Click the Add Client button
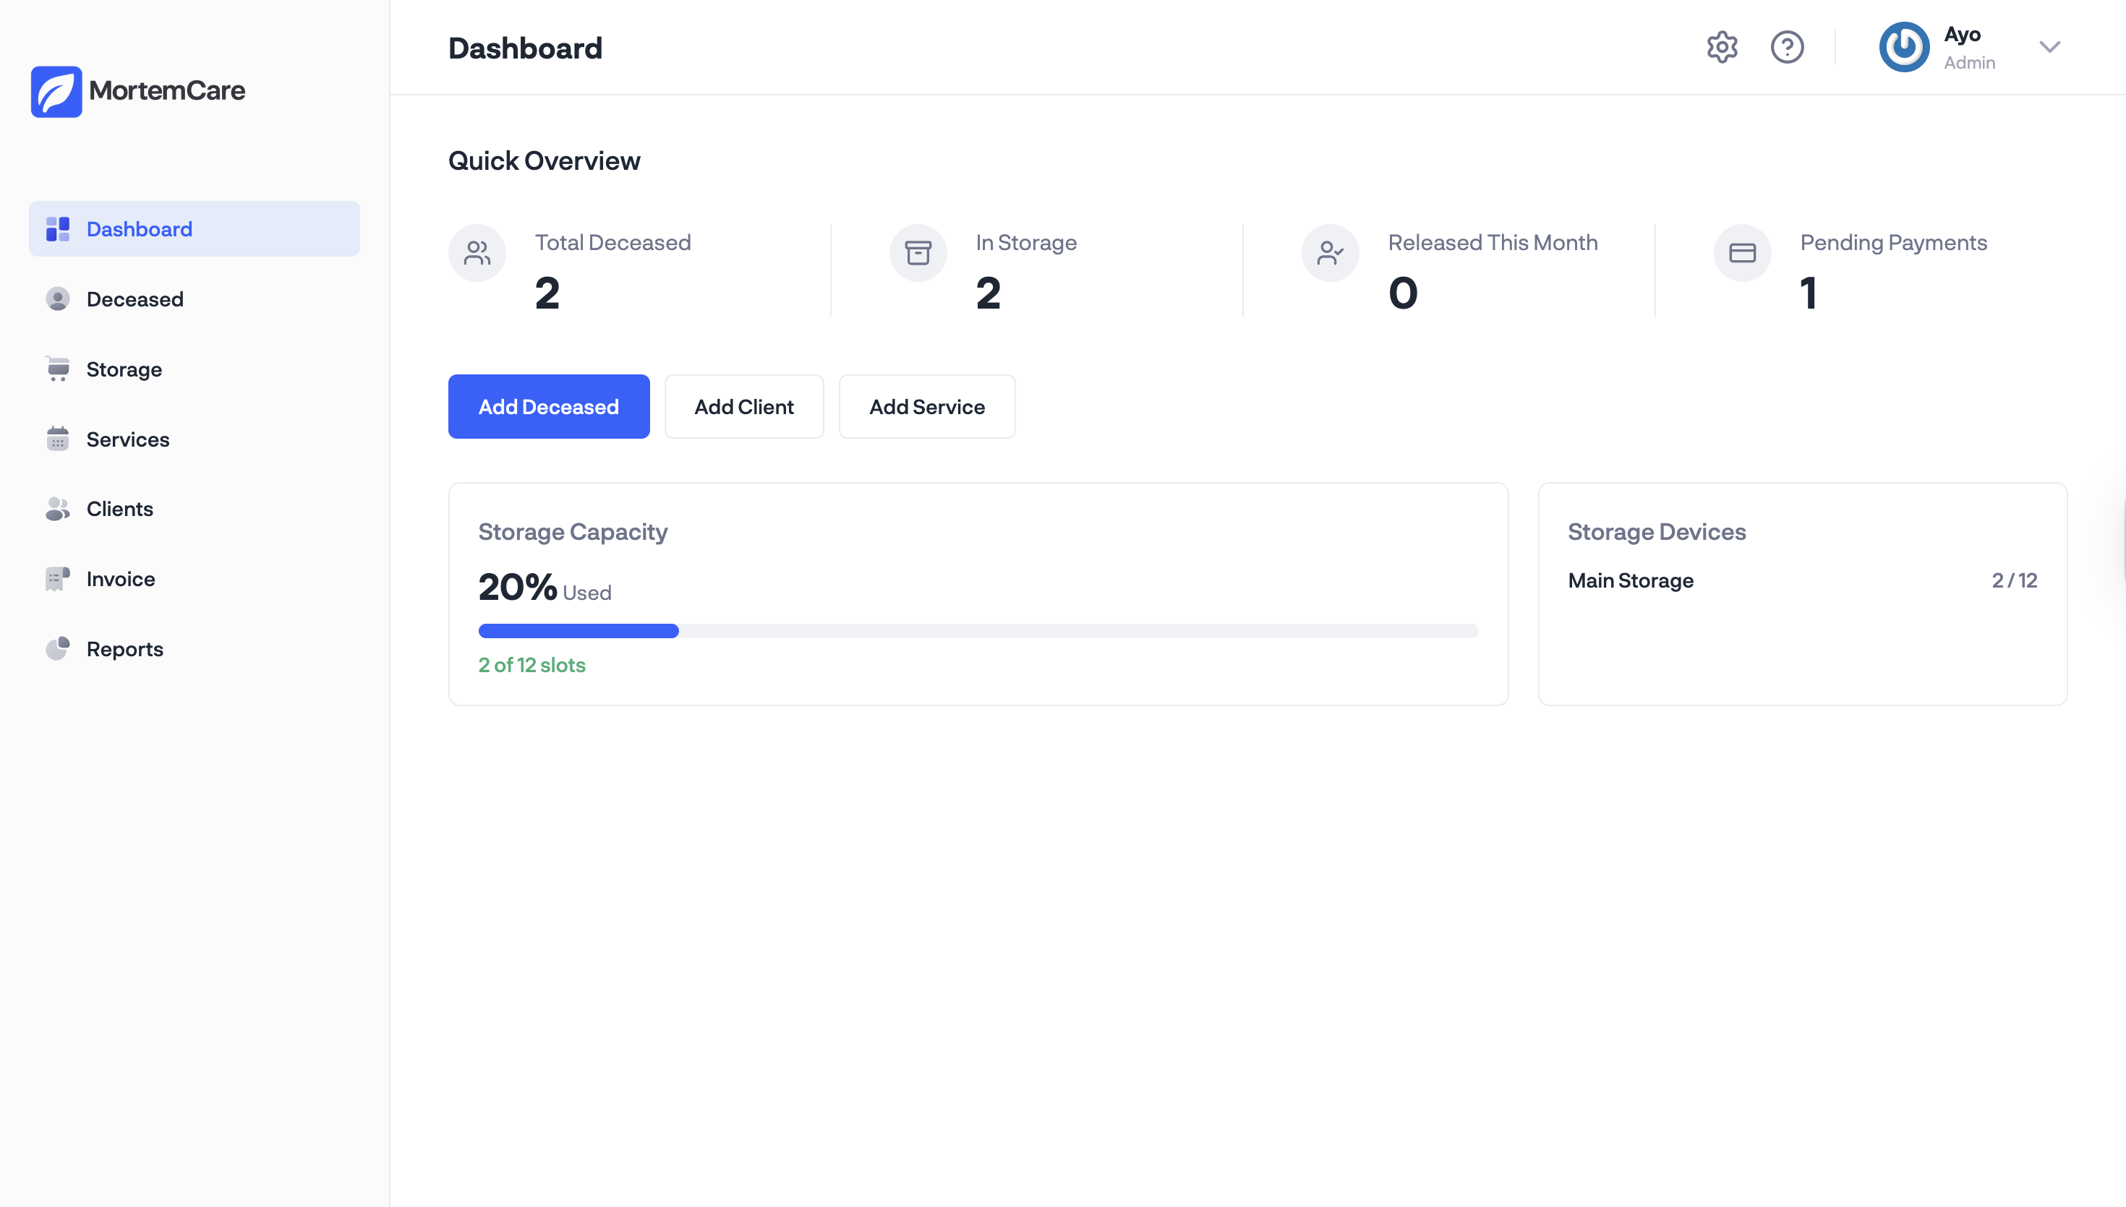2126x1207 pixels. (x=744, y=407)
